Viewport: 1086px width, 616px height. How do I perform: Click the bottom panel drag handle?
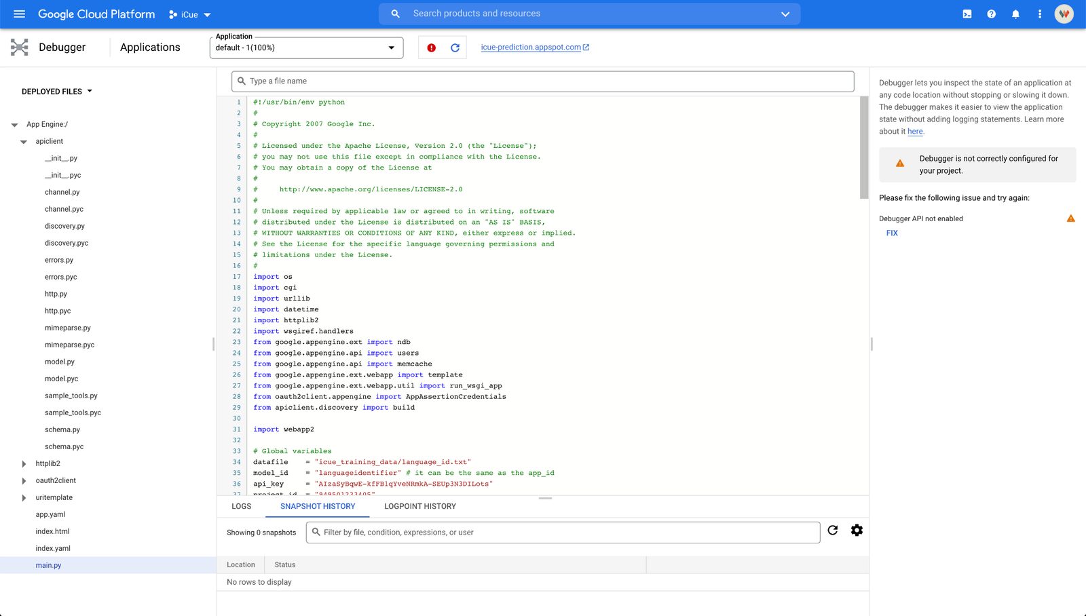point(545,499)
